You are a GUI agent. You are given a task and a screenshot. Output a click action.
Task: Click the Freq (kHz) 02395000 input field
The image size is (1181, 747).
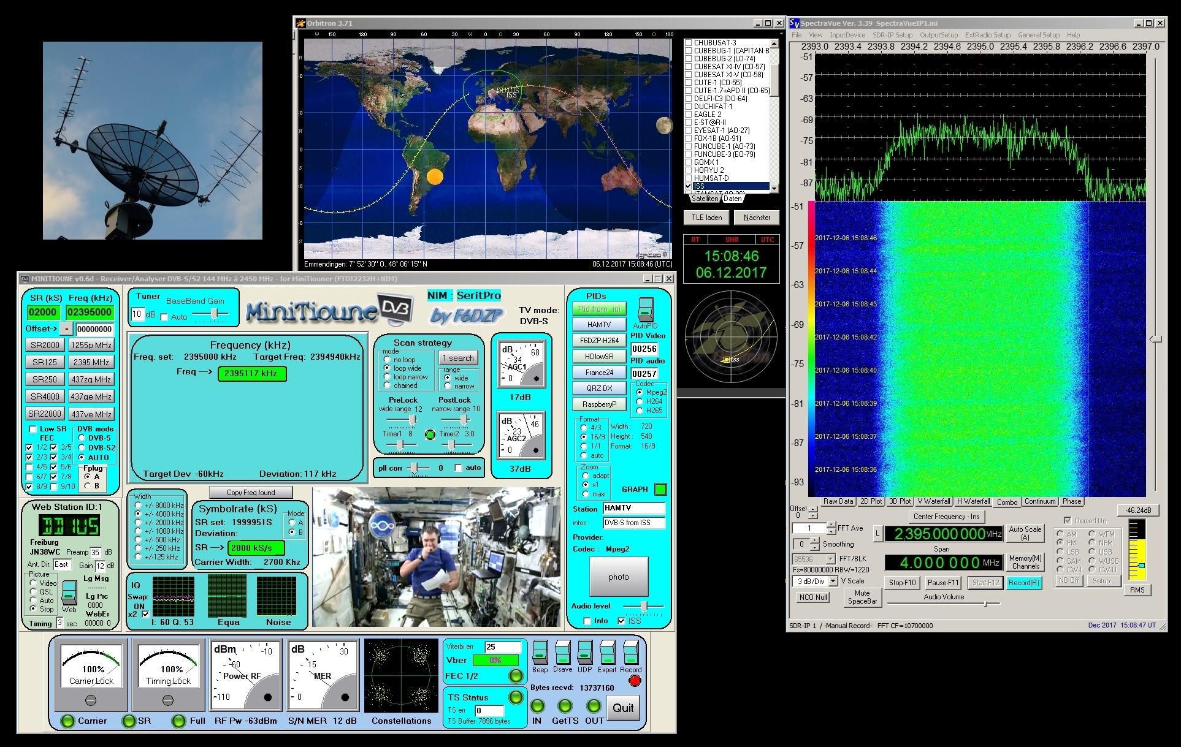pos(90,312)
